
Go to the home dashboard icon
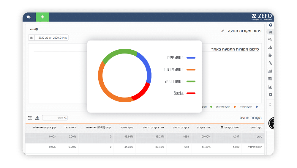click(270, 32)
